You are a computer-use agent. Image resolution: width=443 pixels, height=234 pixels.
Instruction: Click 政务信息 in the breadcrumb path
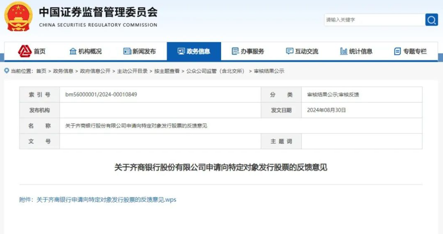[63, 71]
